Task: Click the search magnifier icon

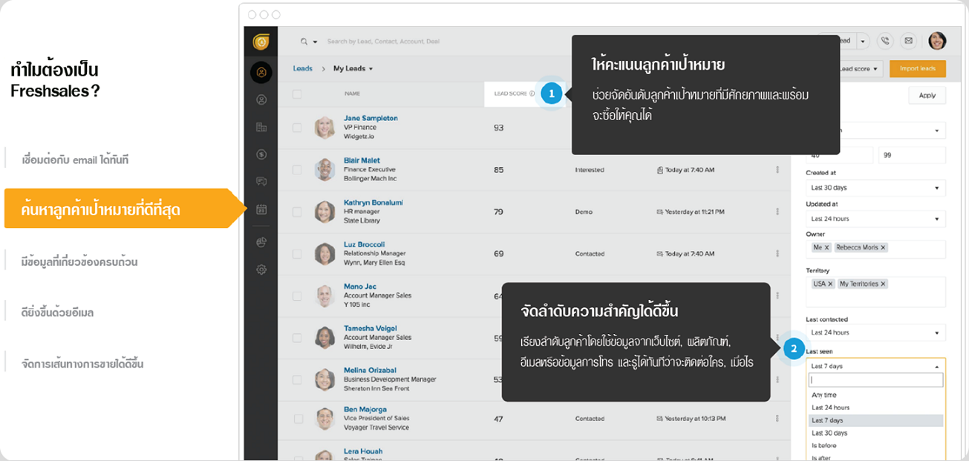Action: click(x=304, y=42)
